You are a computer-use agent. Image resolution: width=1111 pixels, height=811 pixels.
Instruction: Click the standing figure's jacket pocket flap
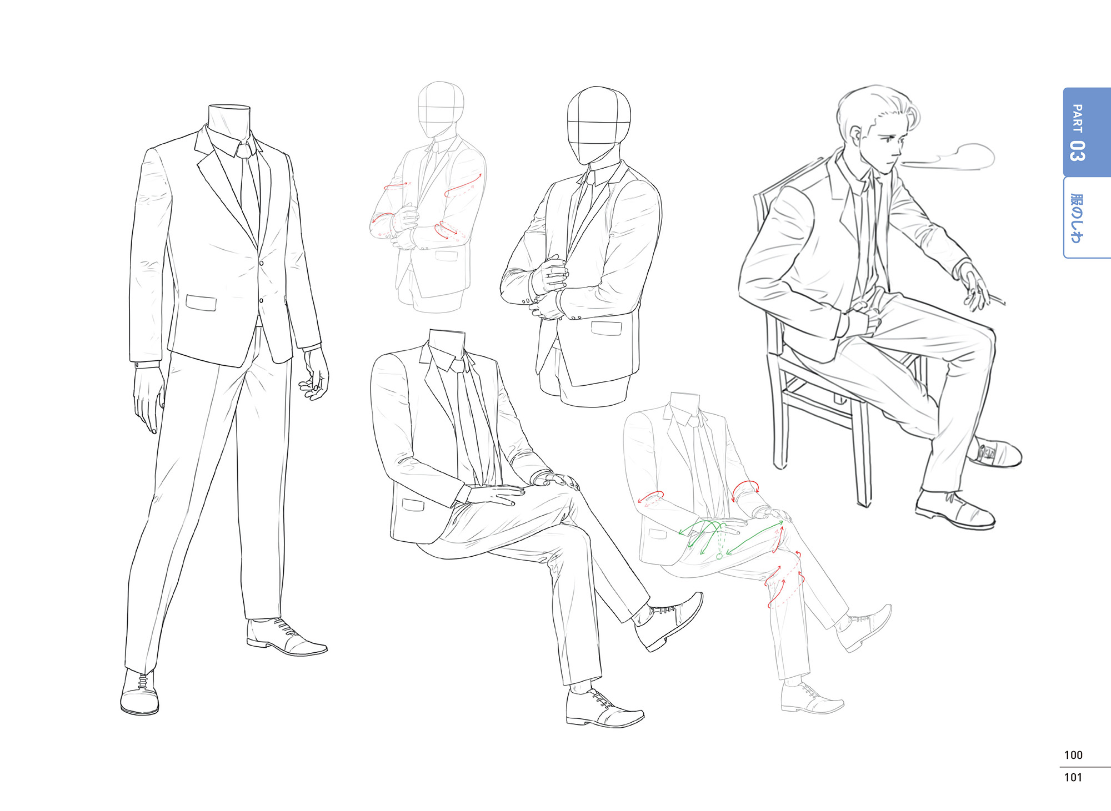pyautogui.click(x=201, y=303)
